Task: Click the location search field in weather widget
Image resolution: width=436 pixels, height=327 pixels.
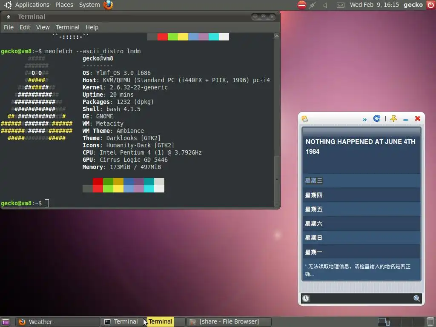Action: 361,298
